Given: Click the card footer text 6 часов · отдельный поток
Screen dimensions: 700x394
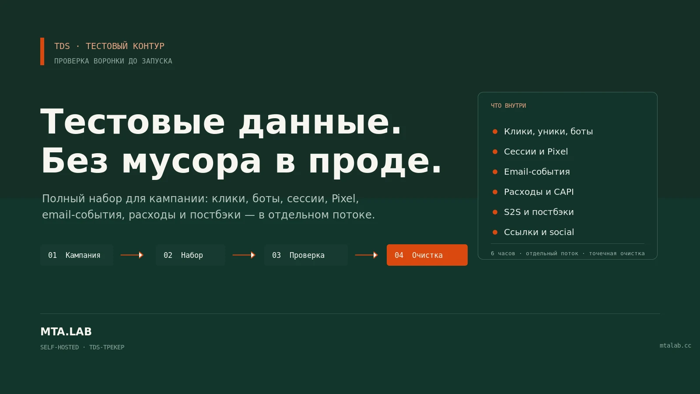Looking at the screenshot, I should (x=568, y=253).
